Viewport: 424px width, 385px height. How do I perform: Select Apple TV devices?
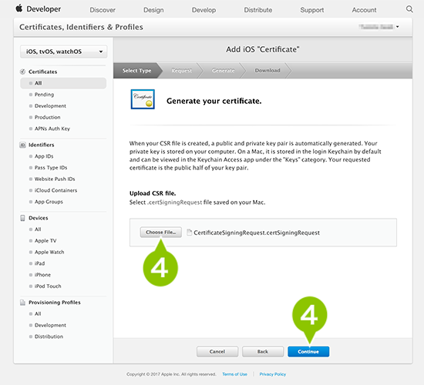point(45,241)
